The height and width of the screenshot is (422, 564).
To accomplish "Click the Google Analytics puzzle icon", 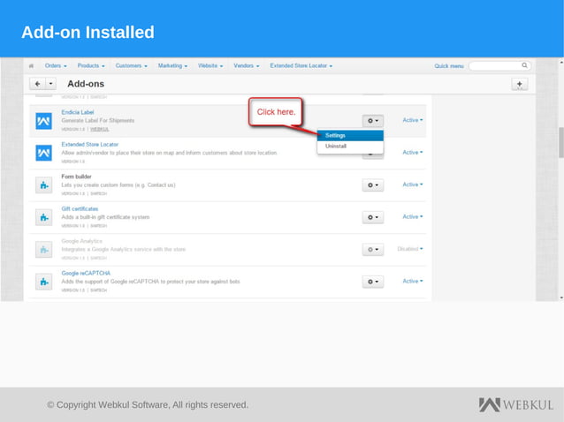I will pyautogui.click(x=43, y=250).
